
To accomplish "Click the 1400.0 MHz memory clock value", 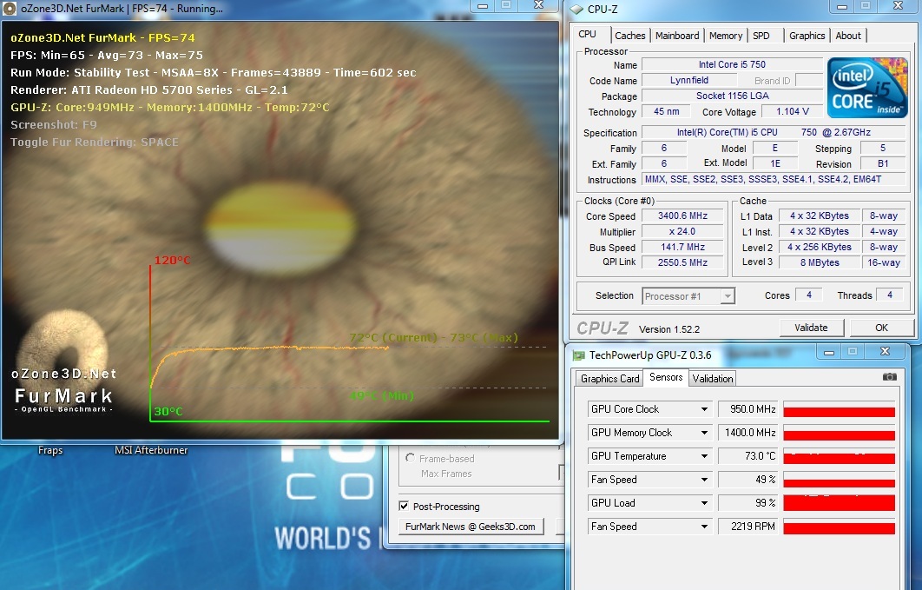I will click(748, 433).
